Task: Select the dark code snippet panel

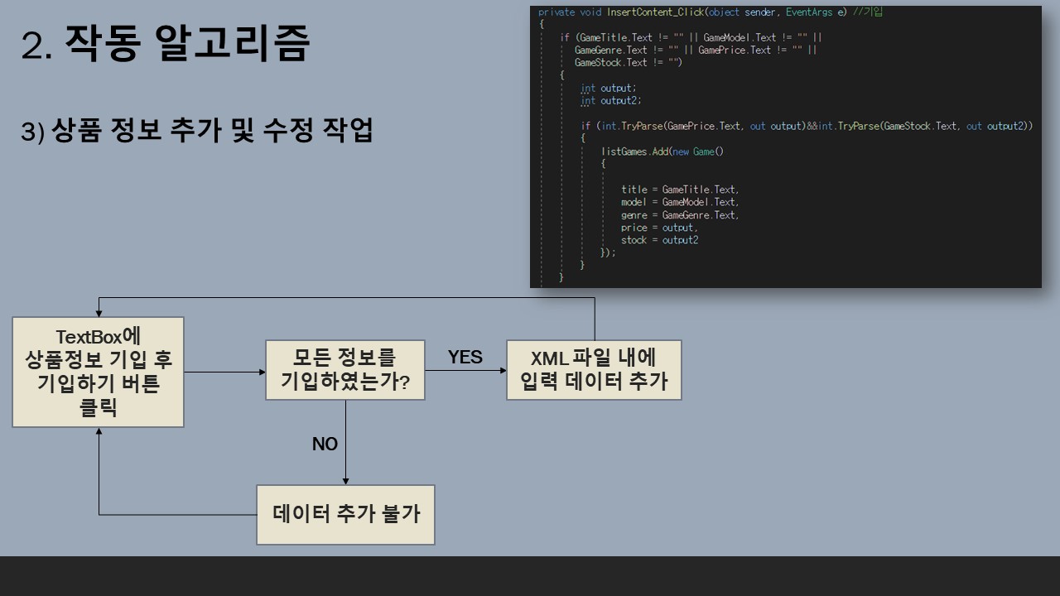Action: tap(785, 145)
